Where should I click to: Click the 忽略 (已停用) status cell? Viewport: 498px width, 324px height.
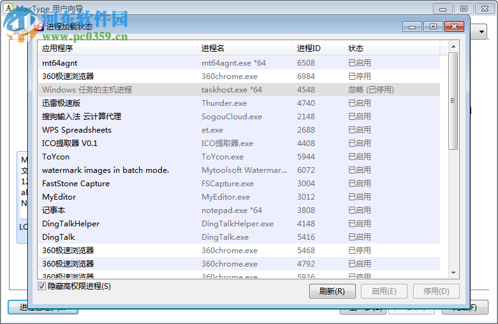pyautogui.click(x=370, y=90)
